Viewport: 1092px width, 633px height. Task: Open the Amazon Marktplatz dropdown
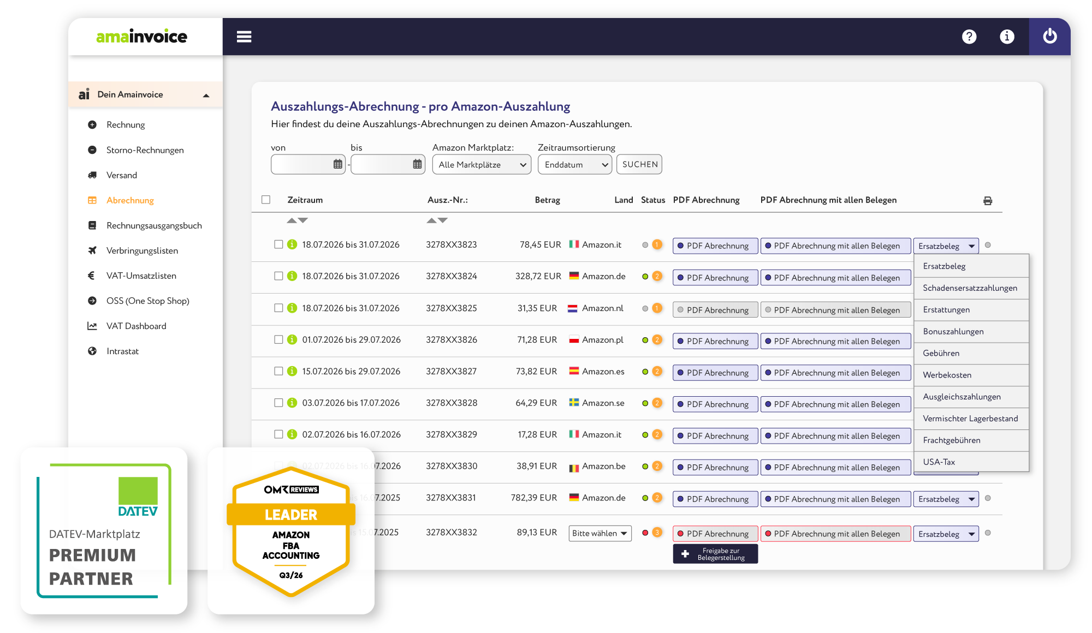482,164
